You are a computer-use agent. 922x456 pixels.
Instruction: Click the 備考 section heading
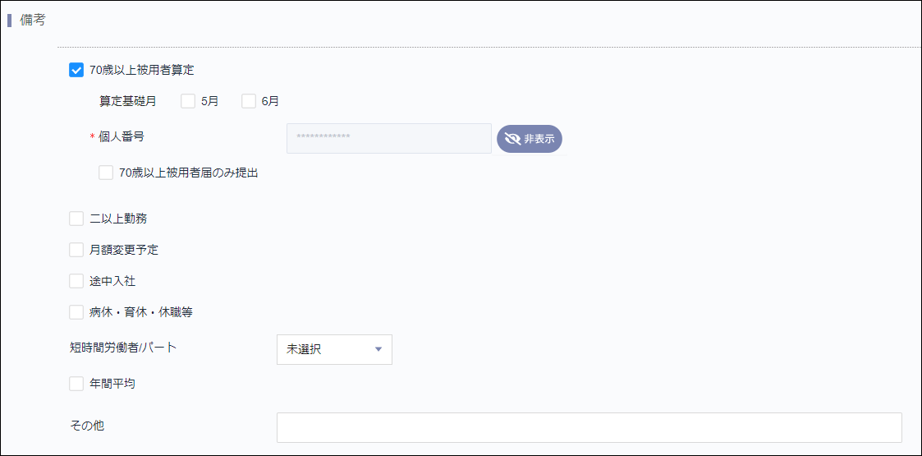pos(33,20)
